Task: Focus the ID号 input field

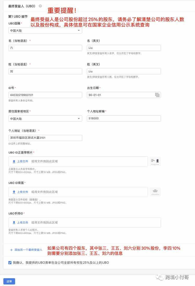Action: pyautogui.click(x=45, y=95)
